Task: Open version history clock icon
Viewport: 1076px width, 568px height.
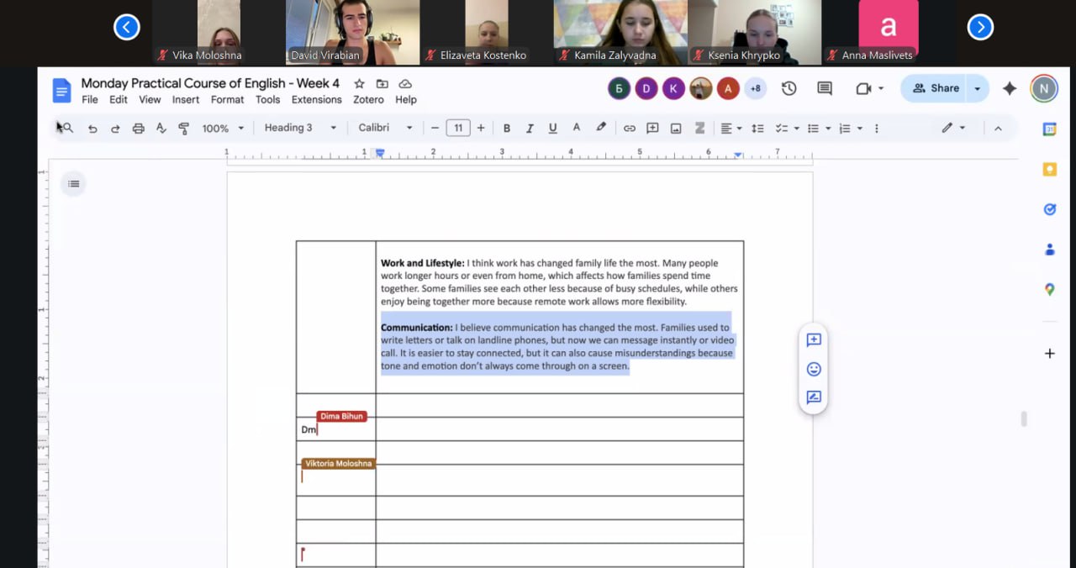Action: (789, 88)
